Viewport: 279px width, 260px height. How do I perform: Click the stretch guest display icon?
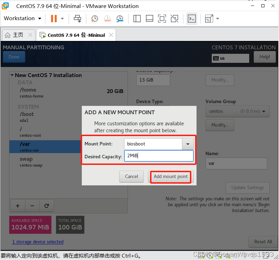coord(209,18)
